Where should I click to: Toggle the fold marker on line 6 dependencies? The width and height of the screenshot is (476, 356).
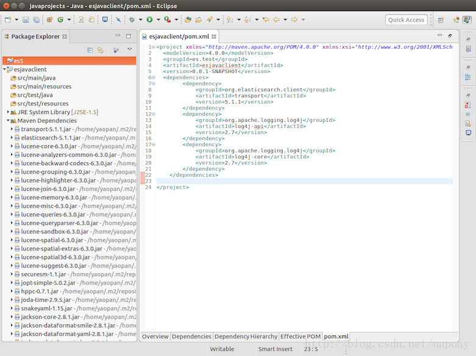(154, 77)
